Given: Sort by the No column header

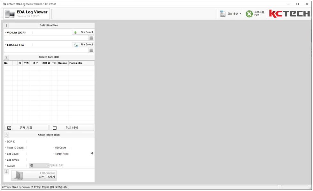Looking at the screenshot, I should click(8, 63).
